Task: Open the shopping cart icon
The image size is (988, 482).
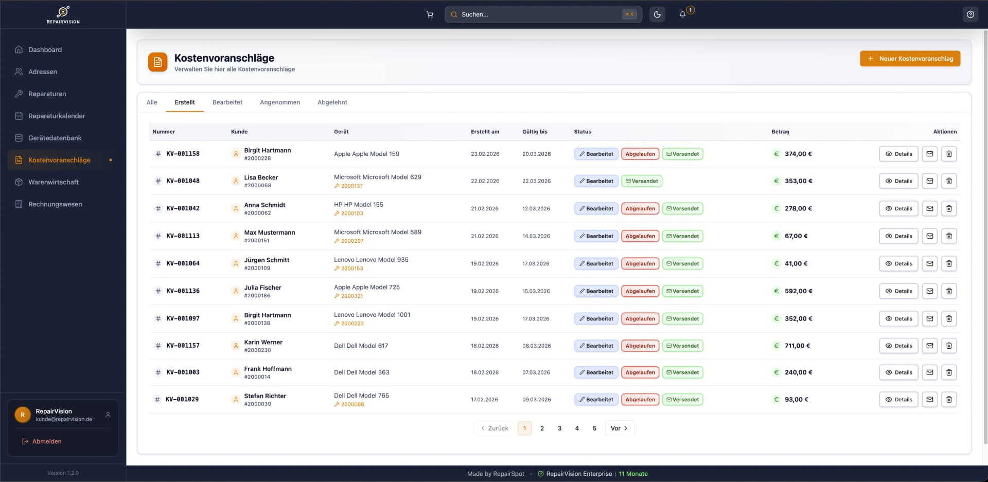Action: (430, 14)
